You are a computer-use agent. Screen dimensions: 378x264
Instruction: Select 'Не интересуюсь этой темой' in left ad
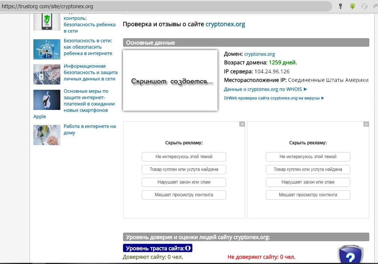[x=184, y=157]
